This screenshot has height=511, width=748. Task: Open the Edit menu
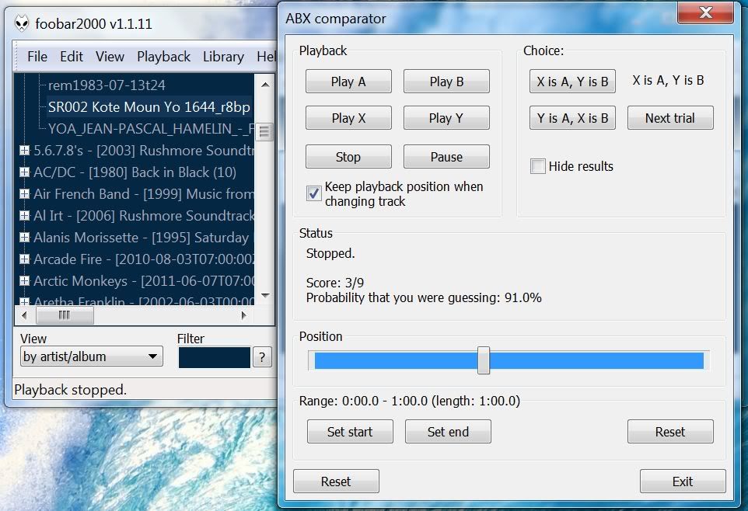click(72, 56)
